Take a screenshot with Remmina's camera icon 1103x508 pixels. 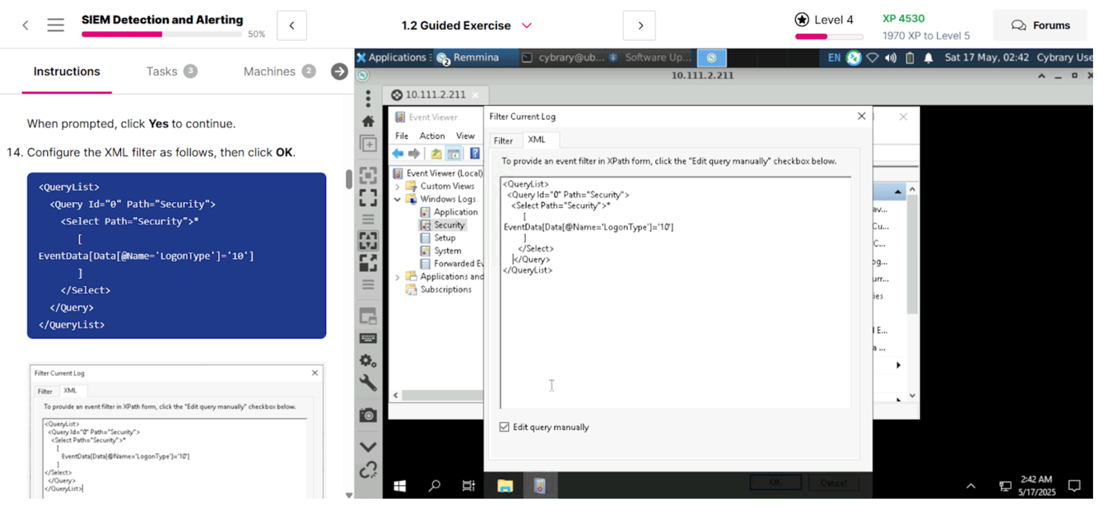(x=368, y=415)
